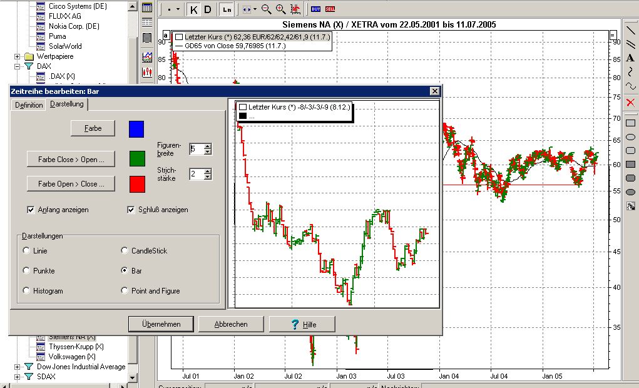Select the Point and Figure radio button
Screen dimensions: 639x388
pos(125,290)
